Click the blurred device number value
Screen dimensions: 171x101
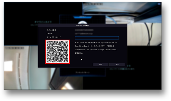point(84,30)
